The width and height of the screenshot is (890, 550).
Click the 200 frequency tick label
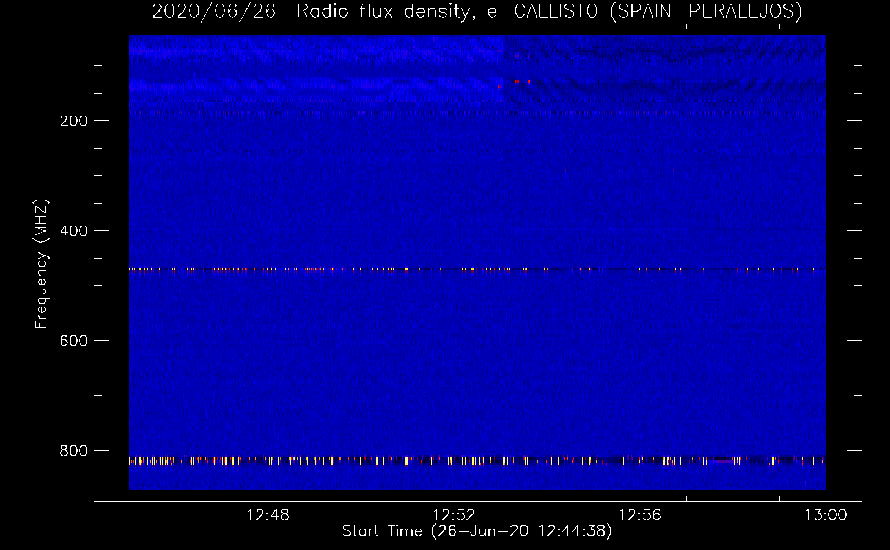tap(74, 121)
